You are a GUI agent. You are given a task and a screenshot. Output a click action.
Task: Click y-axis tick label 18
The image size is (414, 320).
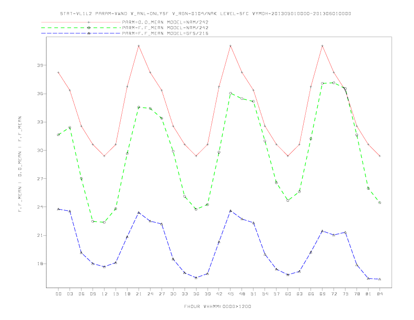coord(40,264)
